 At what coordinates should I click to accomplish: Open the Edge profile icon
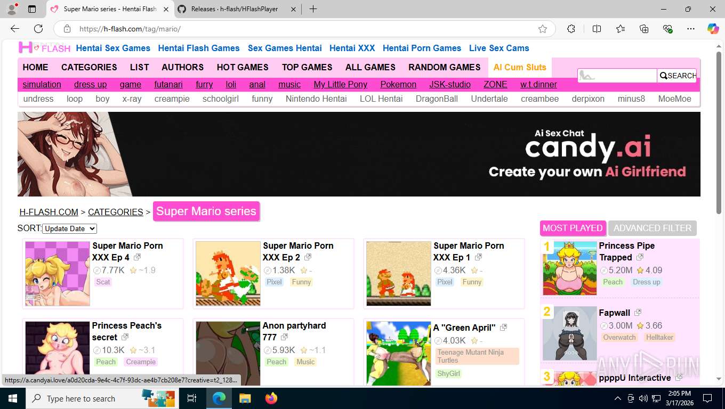(13, 9)
